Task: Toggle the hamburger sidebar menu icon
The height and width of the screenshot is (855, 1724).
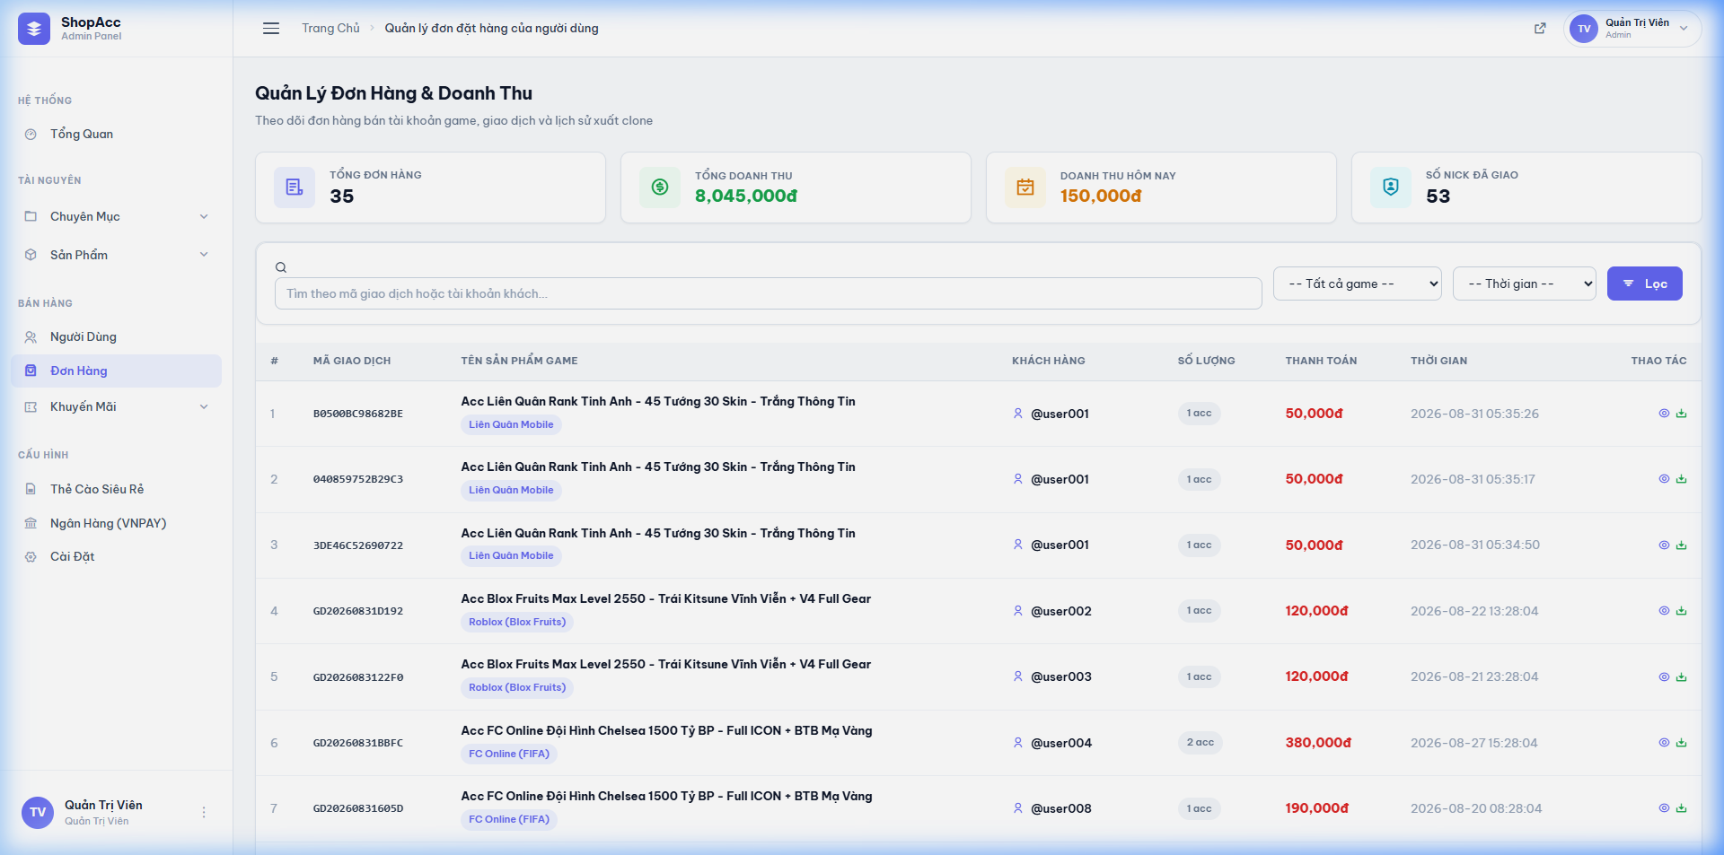Action: tap(271, 28)
